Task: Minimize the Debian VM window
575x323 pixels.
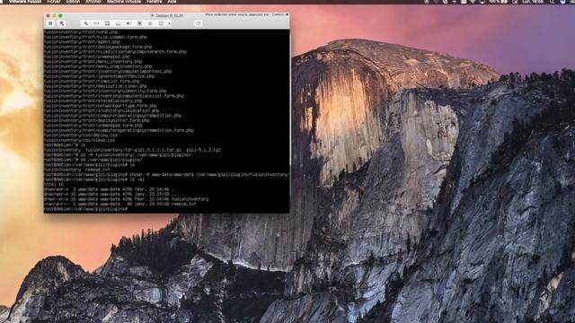Action: coord(54,16)
